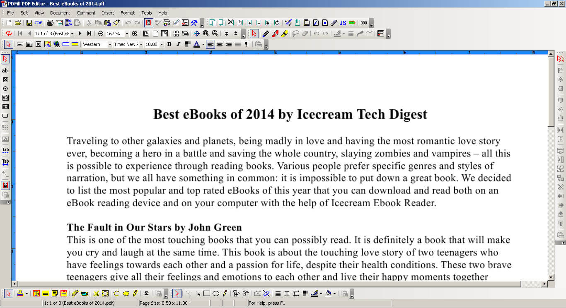Toggle align right
This screenshot has height=308, width=566.
229,44
